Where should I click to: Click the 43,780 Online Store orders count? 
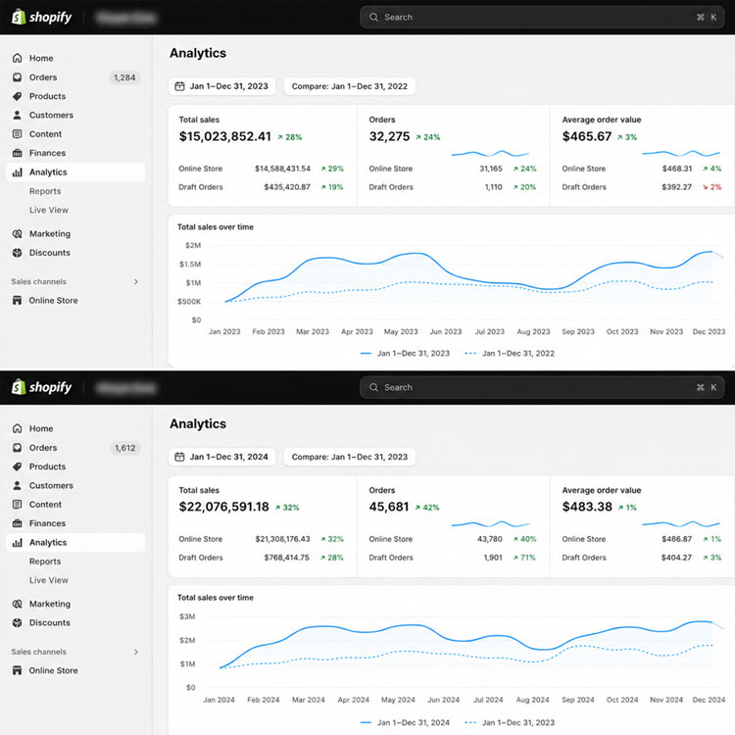pyautogui.click(x=490, y=539)
